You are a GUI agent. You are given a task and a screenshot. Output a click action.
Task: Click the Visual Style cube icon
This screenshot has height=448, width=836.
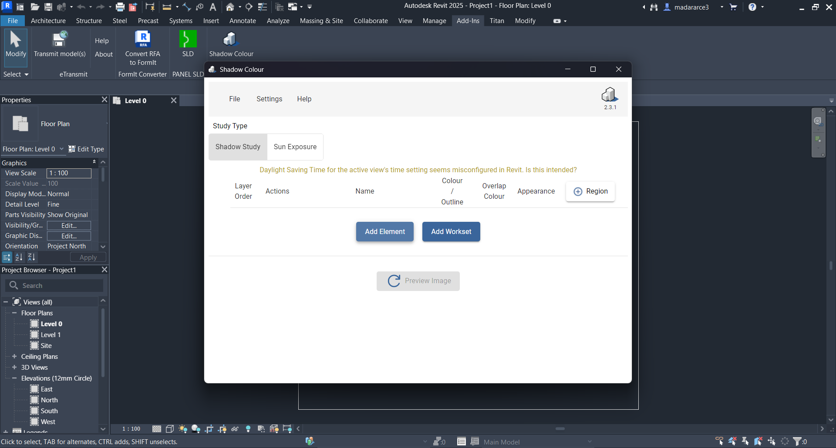170,429
